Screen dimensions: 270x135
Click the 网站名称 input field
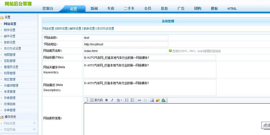click(x=125, y=38)
